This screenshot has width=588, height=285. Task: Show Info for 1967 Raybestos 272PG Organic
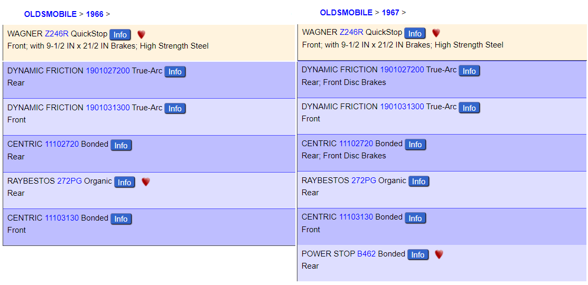tap(418, 182)
